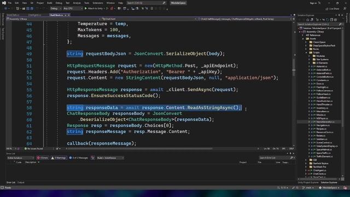Image resolution: width=350 pixels, height=197 pixels.
Task: Click the Solution Explorer collapse all icon
Action: (x=331, y=20)
